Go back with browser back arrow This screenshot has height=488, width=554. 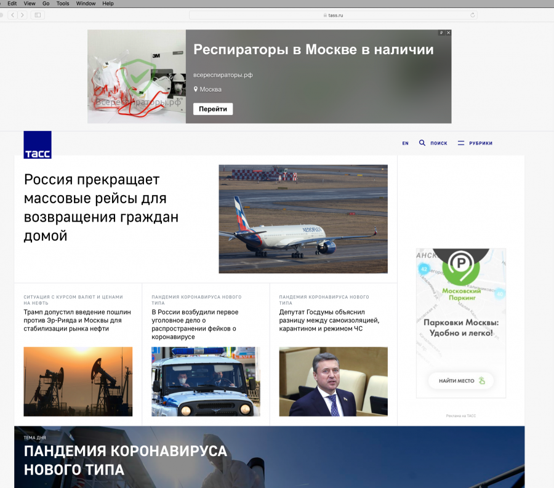12,15
